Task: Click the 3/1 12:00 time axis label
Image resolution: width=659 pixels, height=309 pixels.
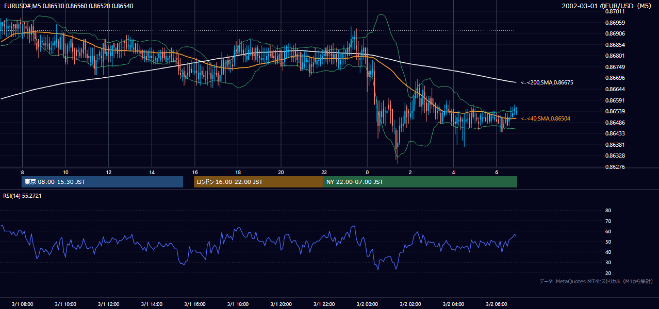Action: click(108, 304)
